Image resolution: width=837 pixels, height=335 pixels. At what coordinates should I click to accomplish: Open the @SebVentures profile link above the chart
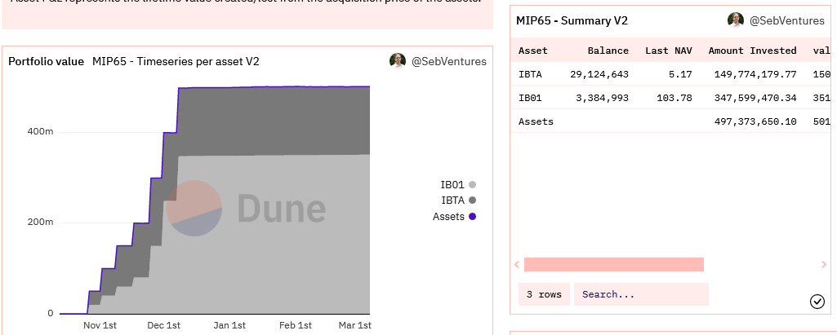(x=448, y=61)
